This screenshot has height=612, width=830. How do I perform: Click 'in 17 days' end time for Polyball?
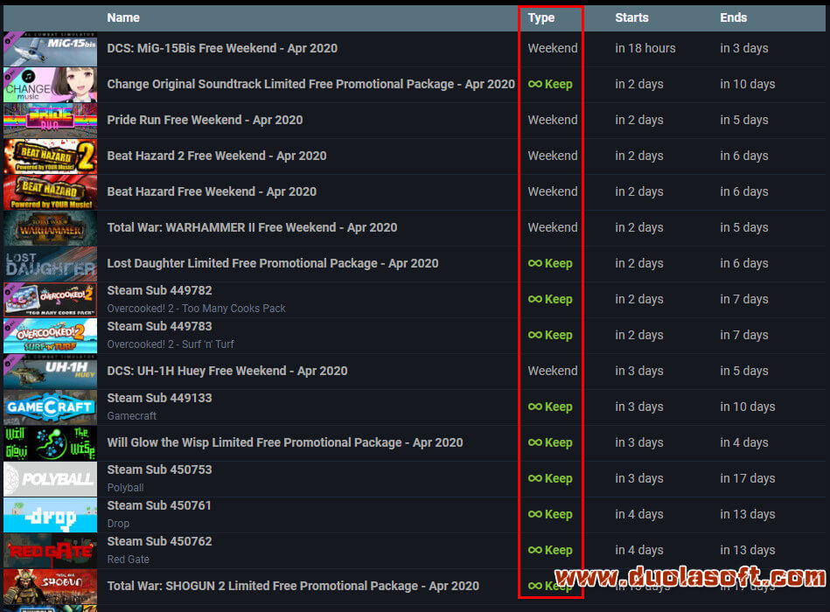click(x=748, y=479)
